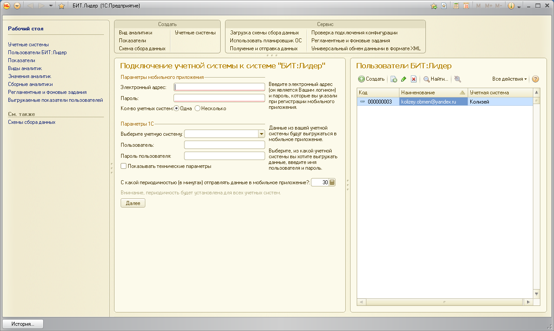Click the Пароль пользователя input field

224,156
